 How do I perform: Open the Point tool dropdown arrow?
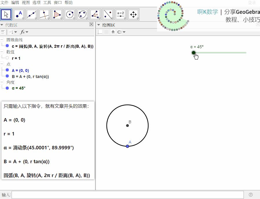(x=24, y=18)
